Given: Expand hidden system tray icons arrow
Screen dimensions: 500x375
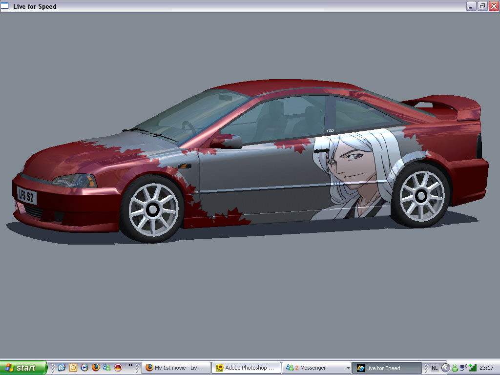Looking at the screenshot, I should [x=445, y=368].
